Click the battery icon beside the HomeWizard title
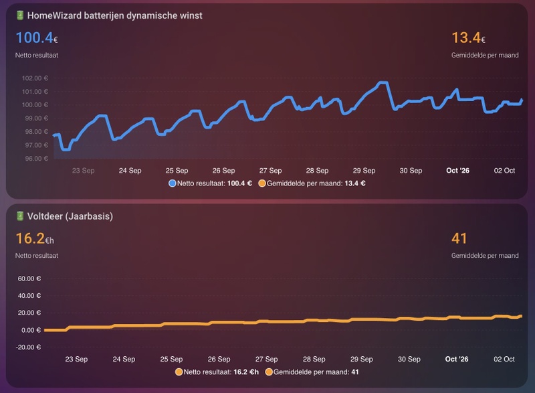This screenshot has width=535, height=393. point(20,15)
